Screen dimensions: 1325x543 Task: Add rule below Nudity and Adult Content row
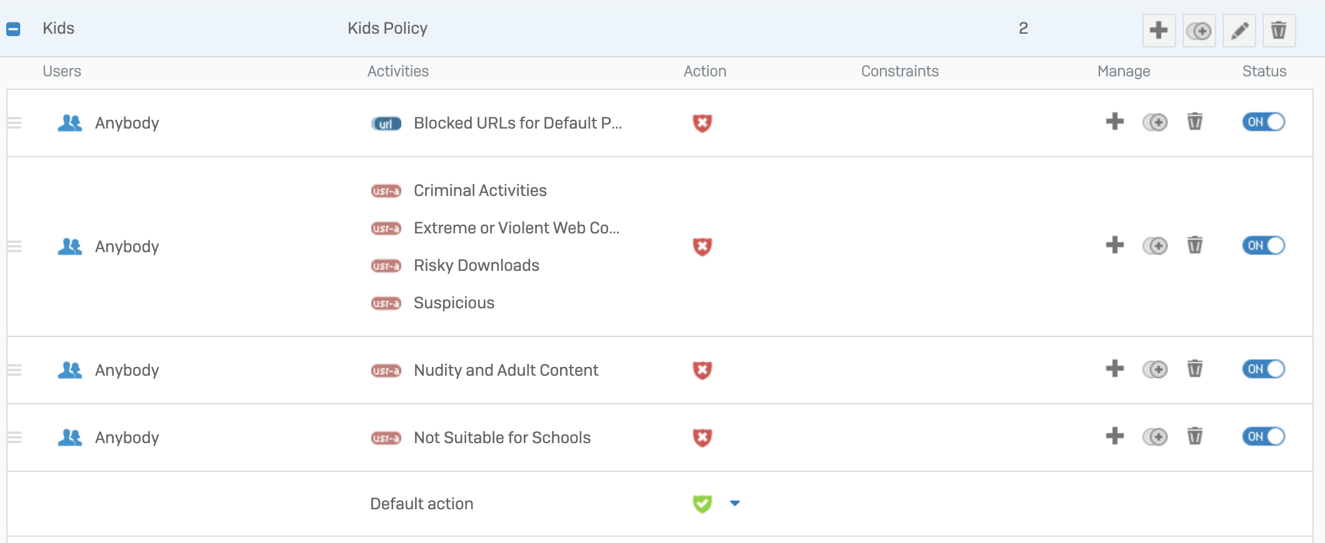tap(1114, 369)
